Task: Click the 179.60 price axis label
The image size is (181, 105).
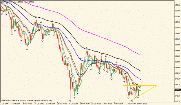Action: [178, 22]
